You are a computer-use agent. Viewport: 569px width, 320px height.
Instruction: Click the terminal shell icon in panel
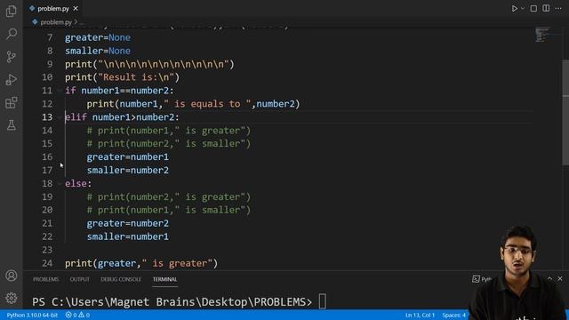pyautogui.click(x=476, y=279)
